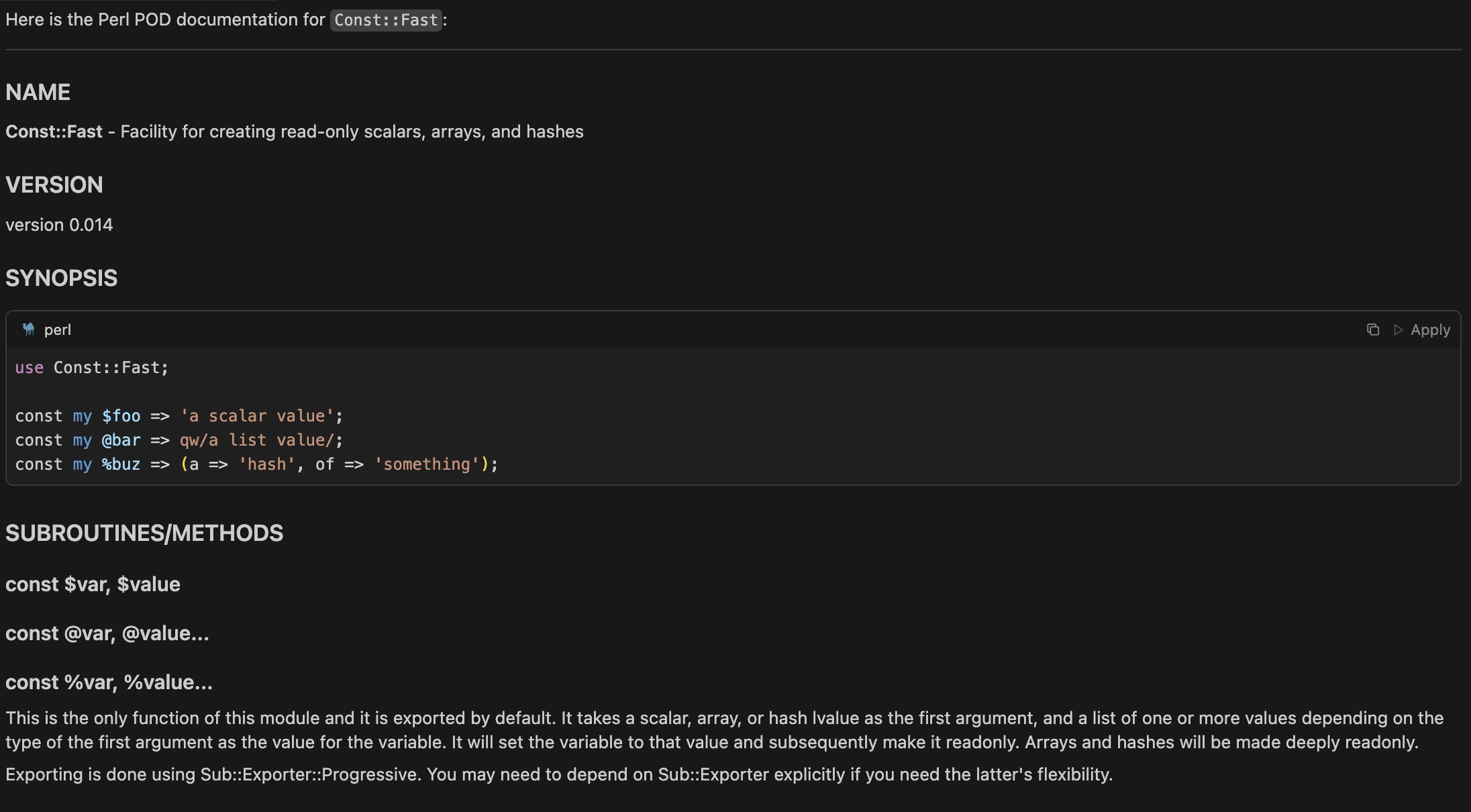Click bold Const::Fast in the NAME description
This screenshot has width=1471, height=812.
tap(54, 132)
